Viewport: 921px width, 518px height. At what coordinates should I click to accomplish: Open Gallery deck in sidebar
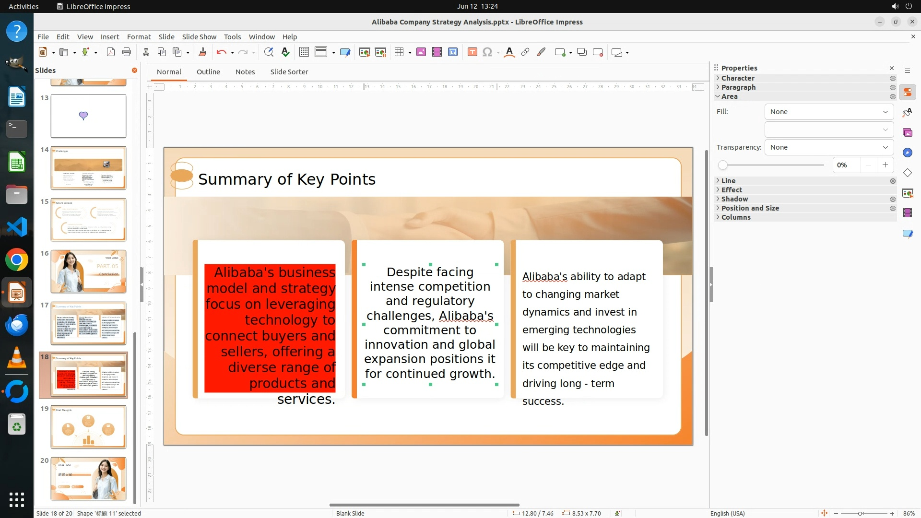907,133
